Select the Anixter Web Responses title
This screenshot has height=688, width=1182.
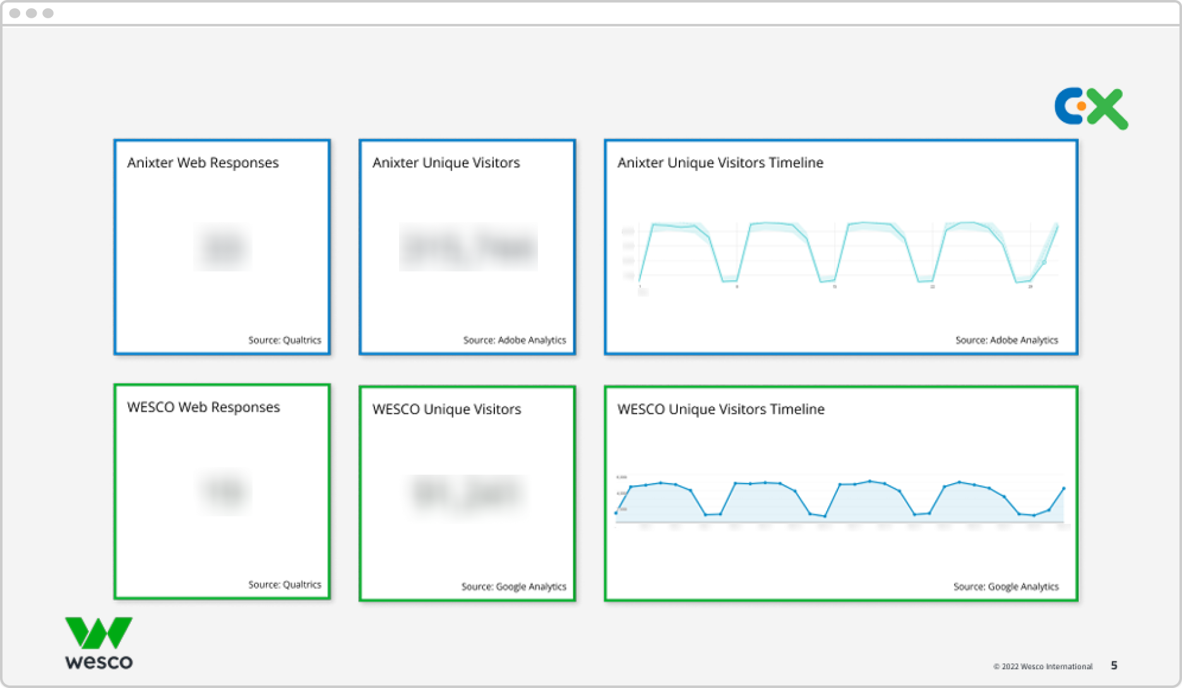click(203, 163)
